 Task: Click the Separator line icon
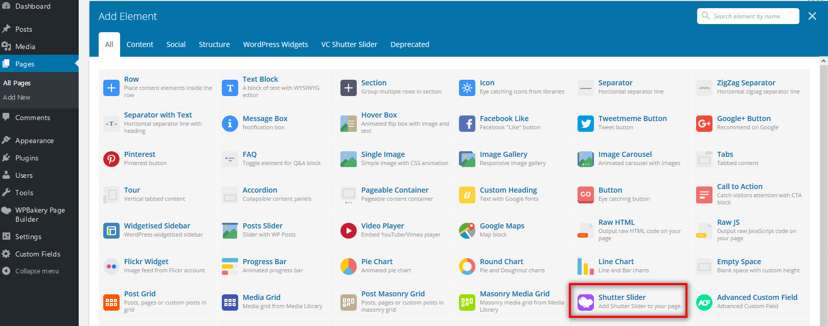(x=586, y=88)
